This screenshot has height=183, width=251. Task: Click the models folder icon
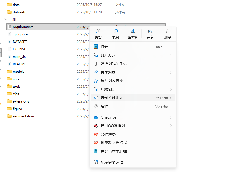[10, 71]
